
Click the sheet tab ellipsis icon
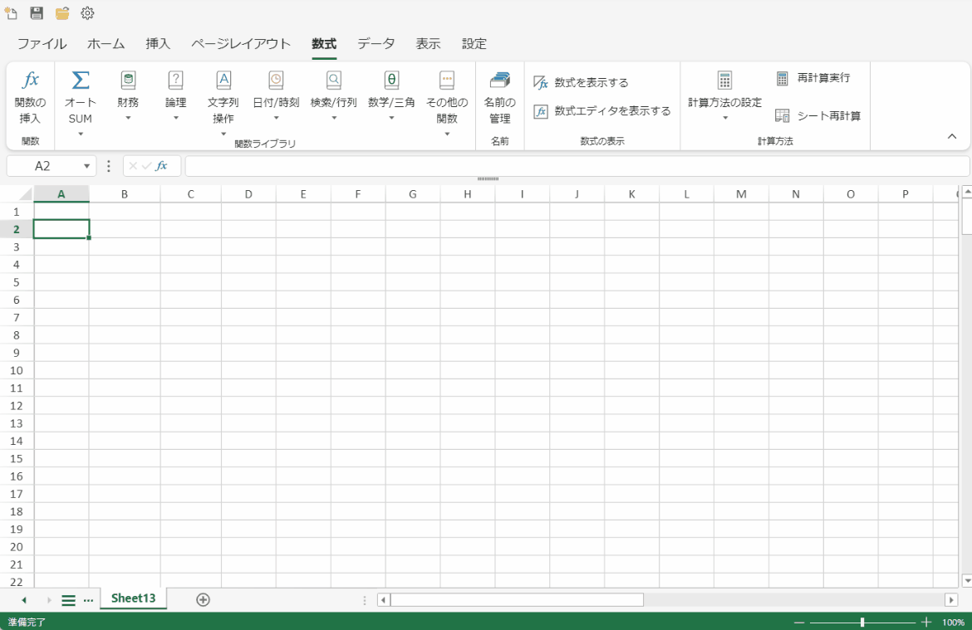coord(89,600)
